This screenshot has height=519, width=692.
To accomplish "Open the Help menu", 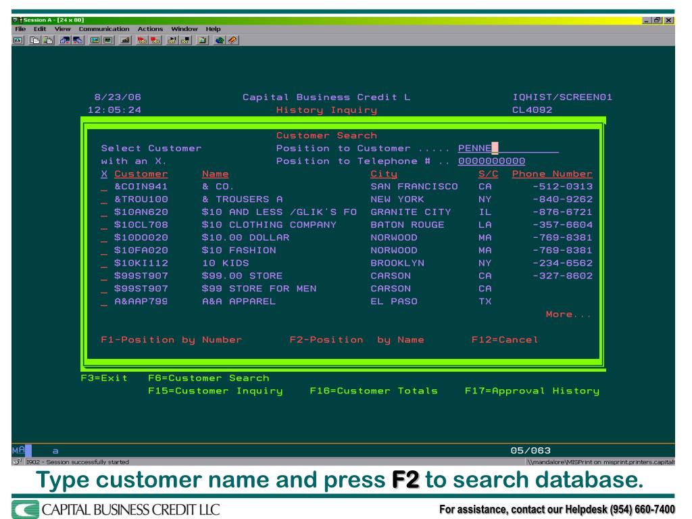I will [x=213, y=29].
